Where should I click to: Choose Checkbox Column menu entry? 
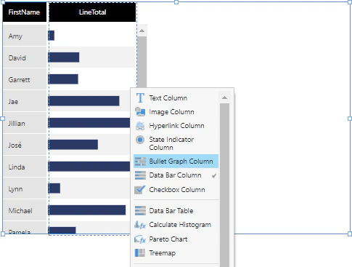(176, 190)
